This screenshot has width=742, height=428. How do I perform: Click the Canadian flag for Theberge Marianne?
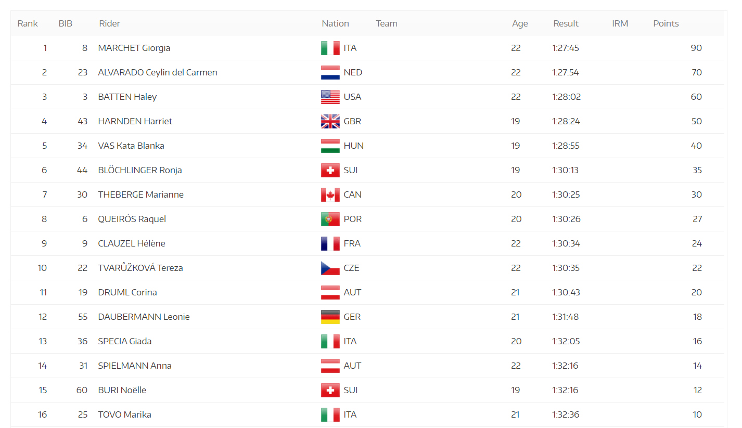[x=330, y=194]
